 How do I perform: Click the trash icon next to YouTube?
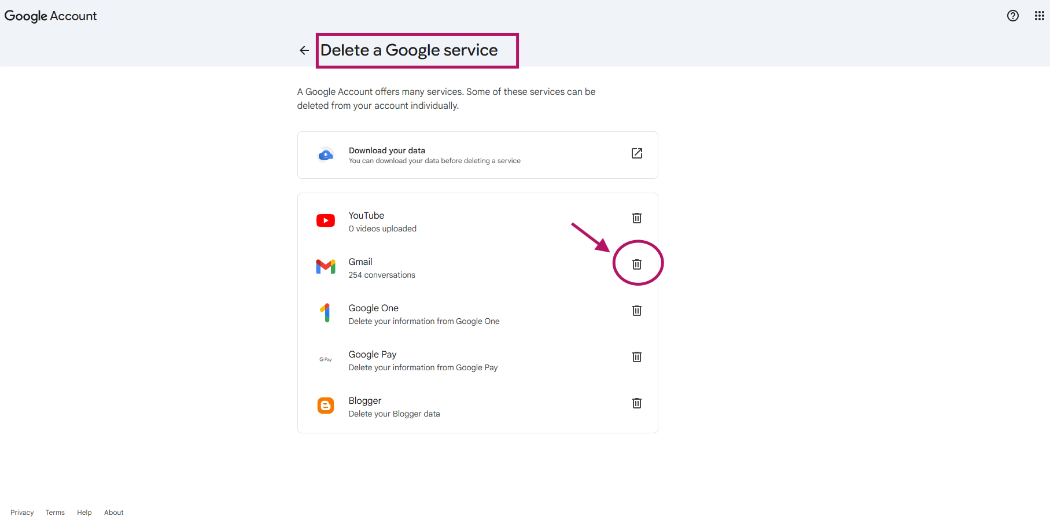click(636, 218)
